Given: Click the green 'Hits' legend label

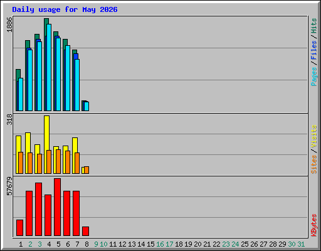Looking at the screenshot, I should point(314,26).
